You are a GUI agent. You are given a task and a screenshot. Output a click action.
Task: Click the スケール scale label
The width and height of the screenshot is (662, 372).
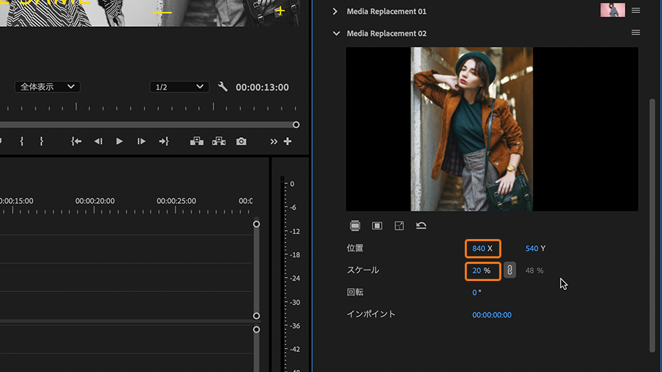pyautogui.click(x=363, y=270)
